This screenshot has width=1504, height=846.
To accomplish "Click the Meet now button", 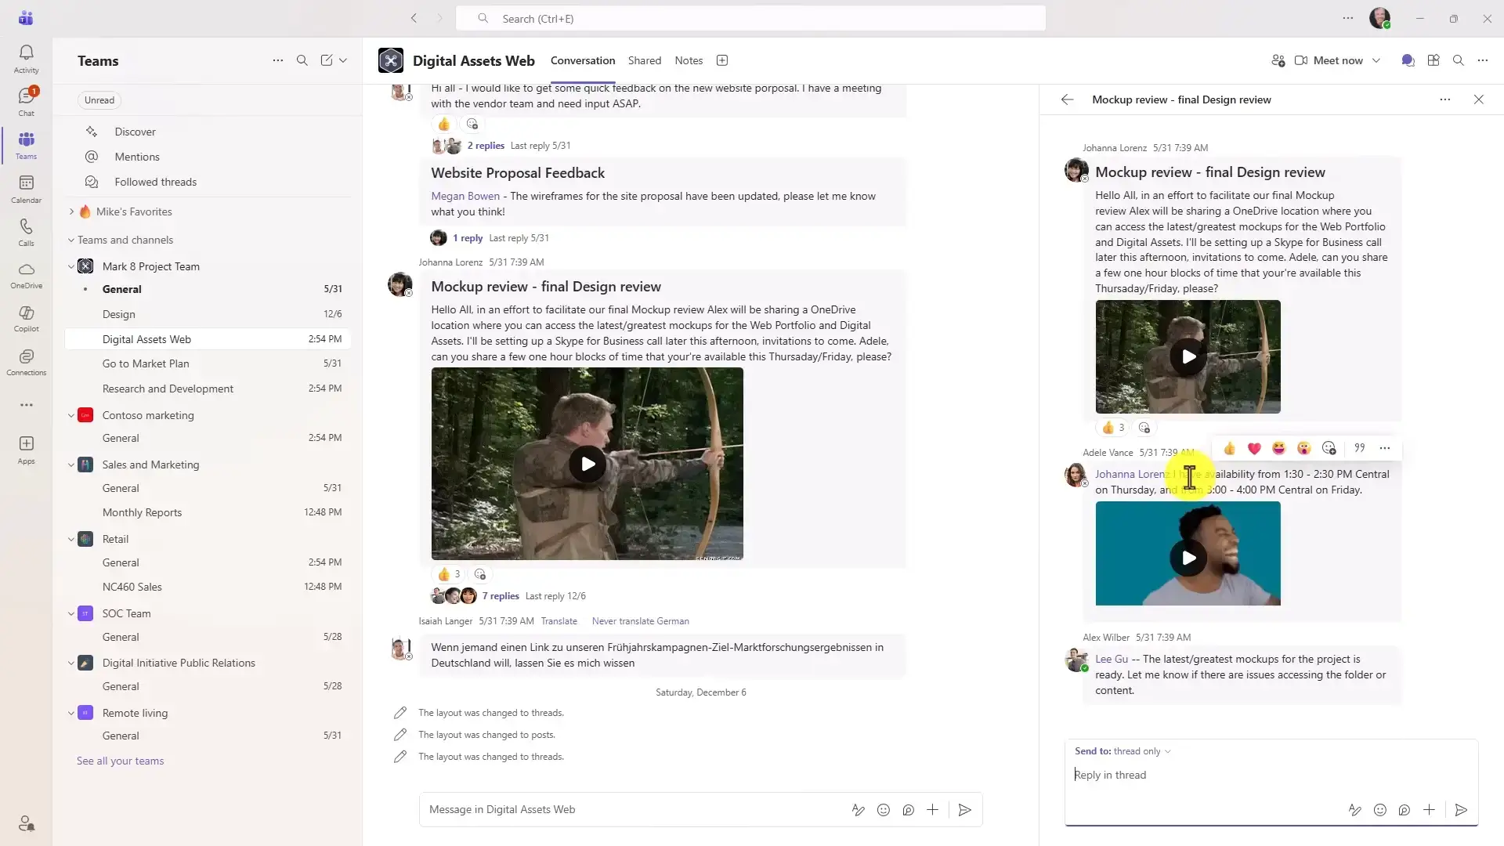I will point(1329,60).
